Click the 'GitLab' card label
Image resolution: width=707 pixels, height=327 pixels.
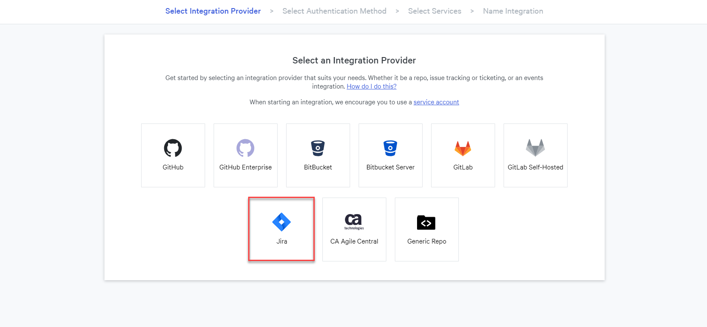coord(463,167)
